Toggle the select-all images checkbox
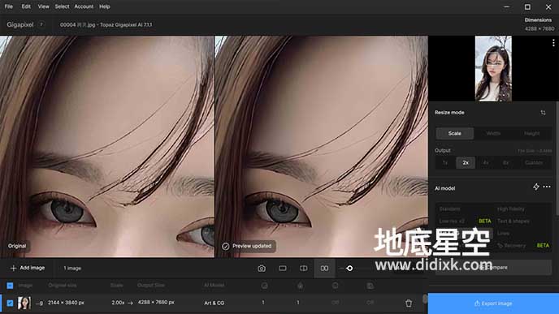This screenshot has height=314, width=559. point(10,286)
